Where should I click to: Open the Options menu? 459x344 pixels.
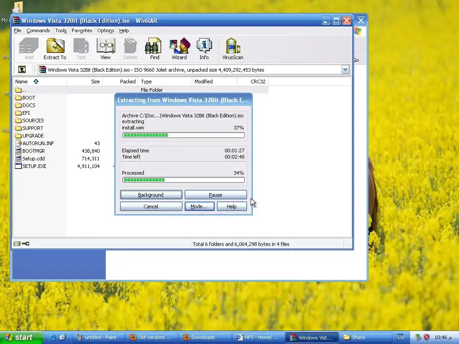pyautogui.click(x=106, y=30)
